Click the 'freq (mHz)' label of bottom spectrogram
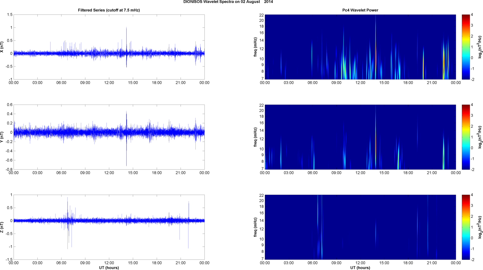 coord(255,227)
